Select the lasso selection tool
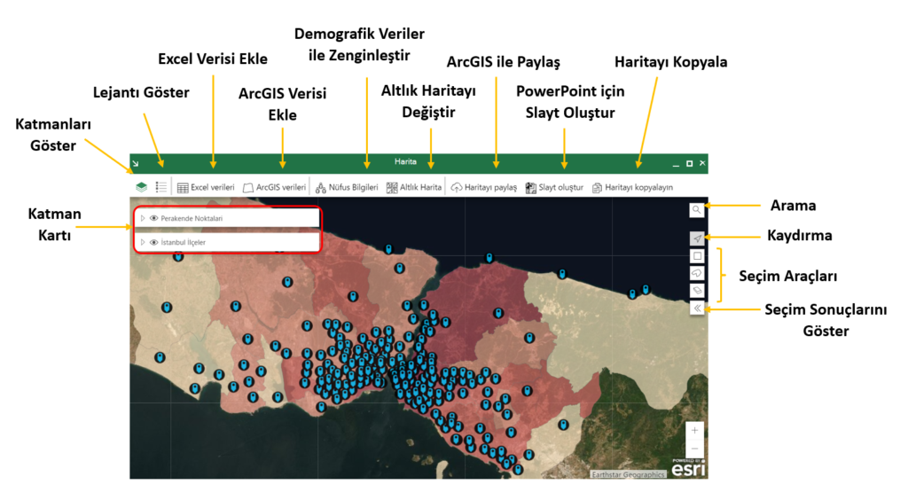 coord(697,273)
